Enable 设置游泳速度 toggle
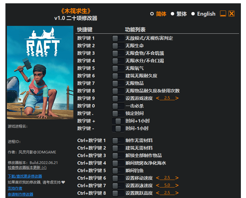Image resolution: width=246 pixels, height=198 pixels. (x=118, y=186)
